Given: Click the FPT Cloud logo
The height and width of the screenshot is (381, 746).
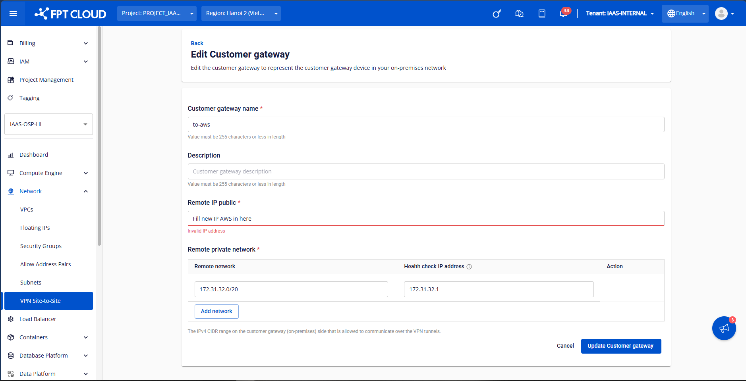Looking at the screenshot, I should point(70,14).
